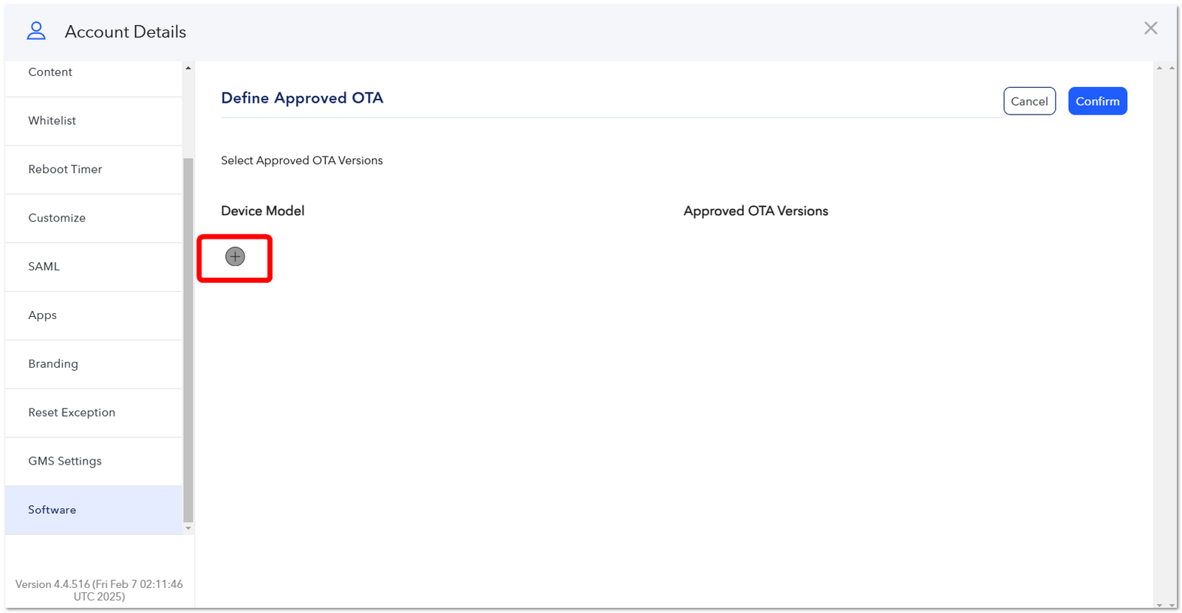Image resolution: width=1182 pixels, height=613 pixels.
Task: Click the sidebar scrollbar thumb
Action: (188, 340)
